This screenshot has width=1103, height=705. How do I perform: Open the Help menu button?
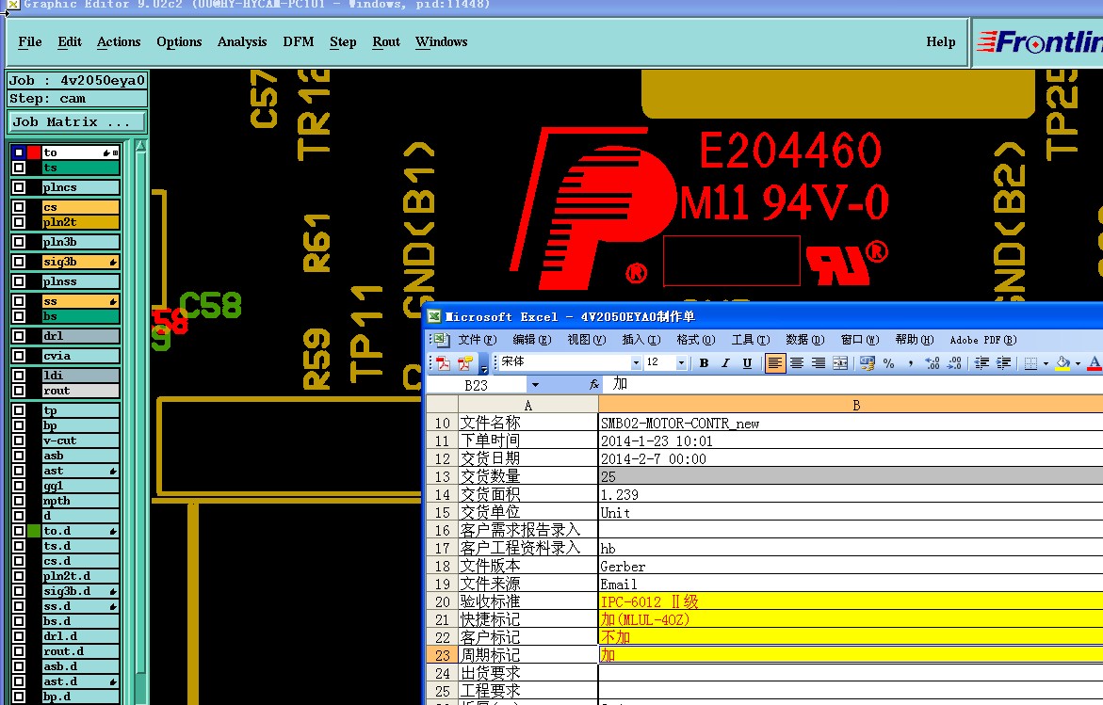(x=940, y=42)
